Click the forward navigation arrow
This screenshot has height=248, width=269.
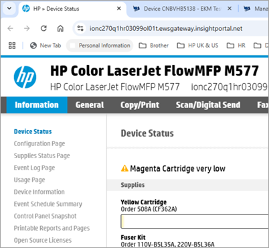(x=27, y=28)
